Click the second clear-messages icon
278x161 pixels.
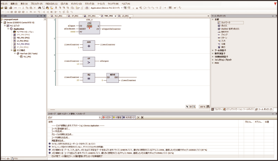[142, 117]
